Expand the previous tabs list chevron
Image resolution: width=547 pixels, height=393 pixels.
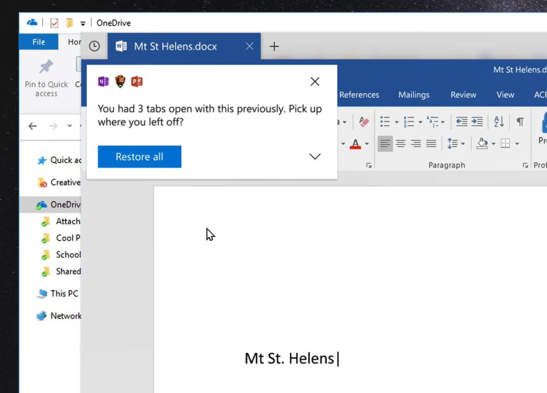[x=315, y=156]
